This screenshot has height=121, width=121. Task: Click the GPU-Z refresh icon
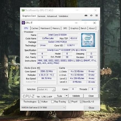pyautogui.click(x=91, y=16)
